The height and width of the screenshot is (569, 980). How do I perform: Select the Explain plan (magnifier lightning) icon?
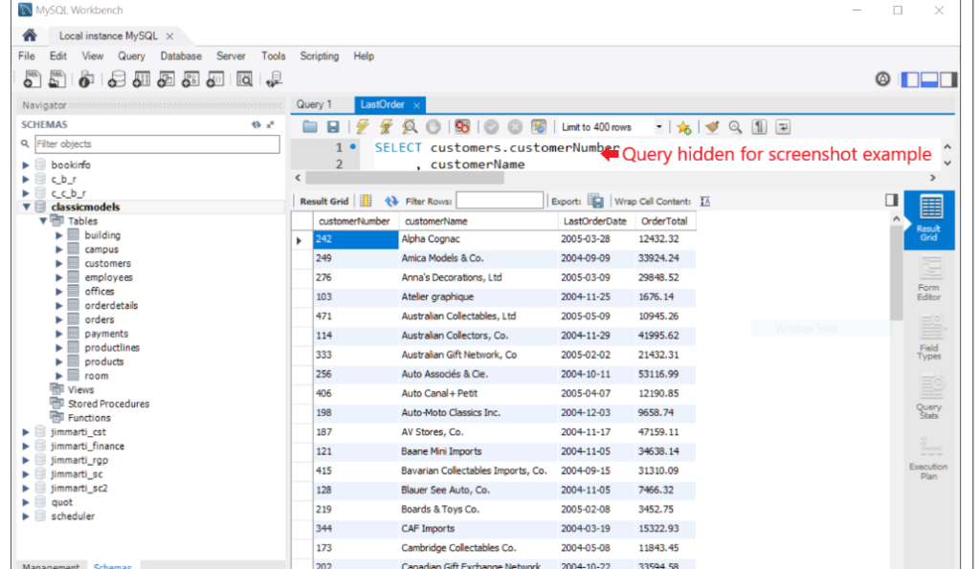(409, 126)
